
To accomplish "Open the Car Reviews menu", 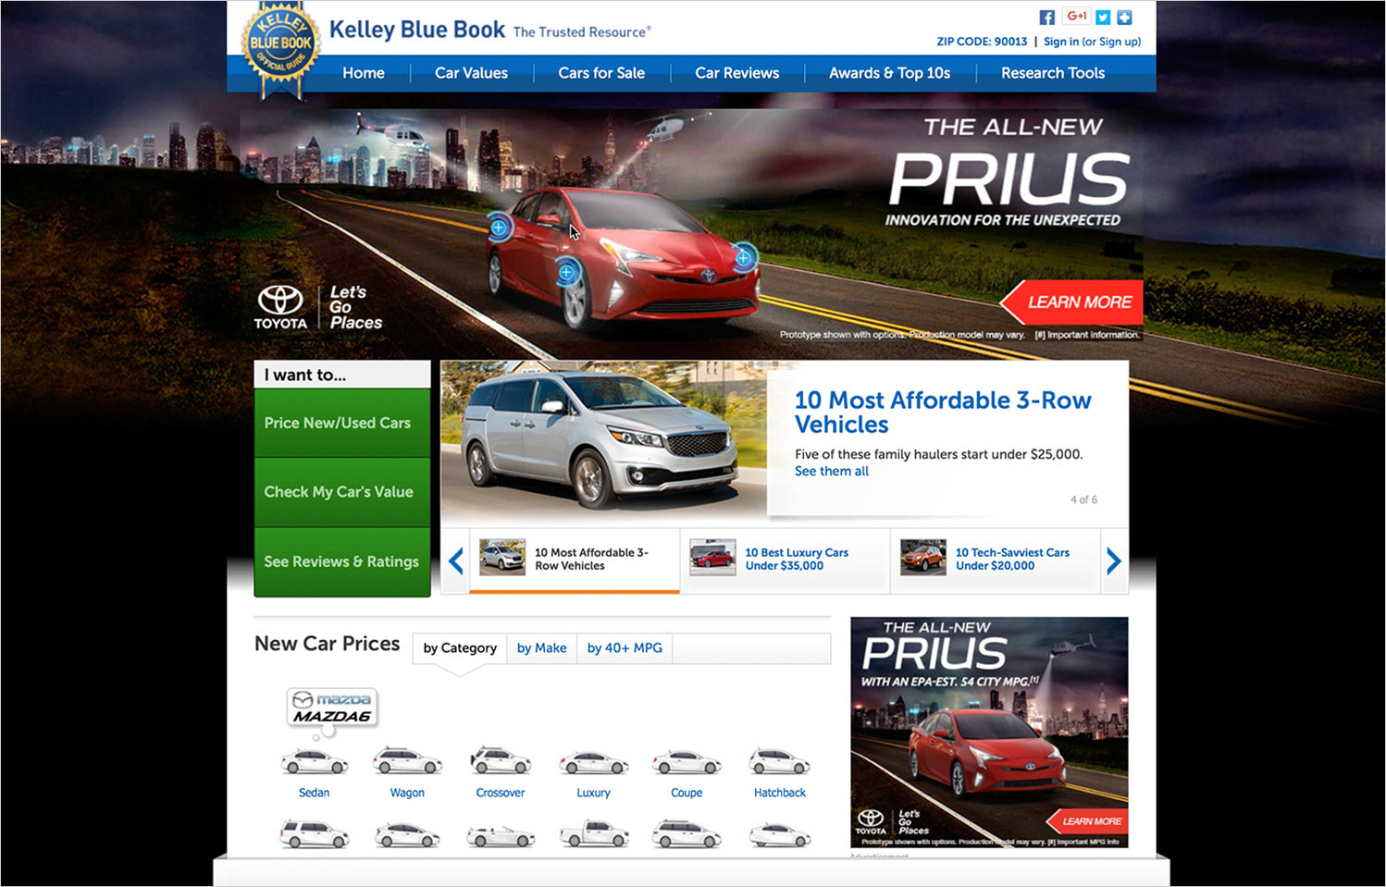I will pos(737,73).
